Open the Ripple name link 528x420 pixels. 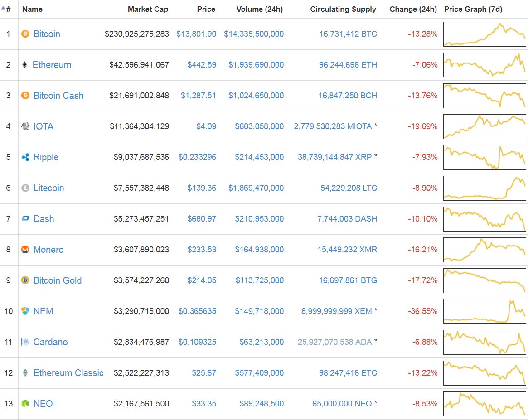[x=46, y=157]
